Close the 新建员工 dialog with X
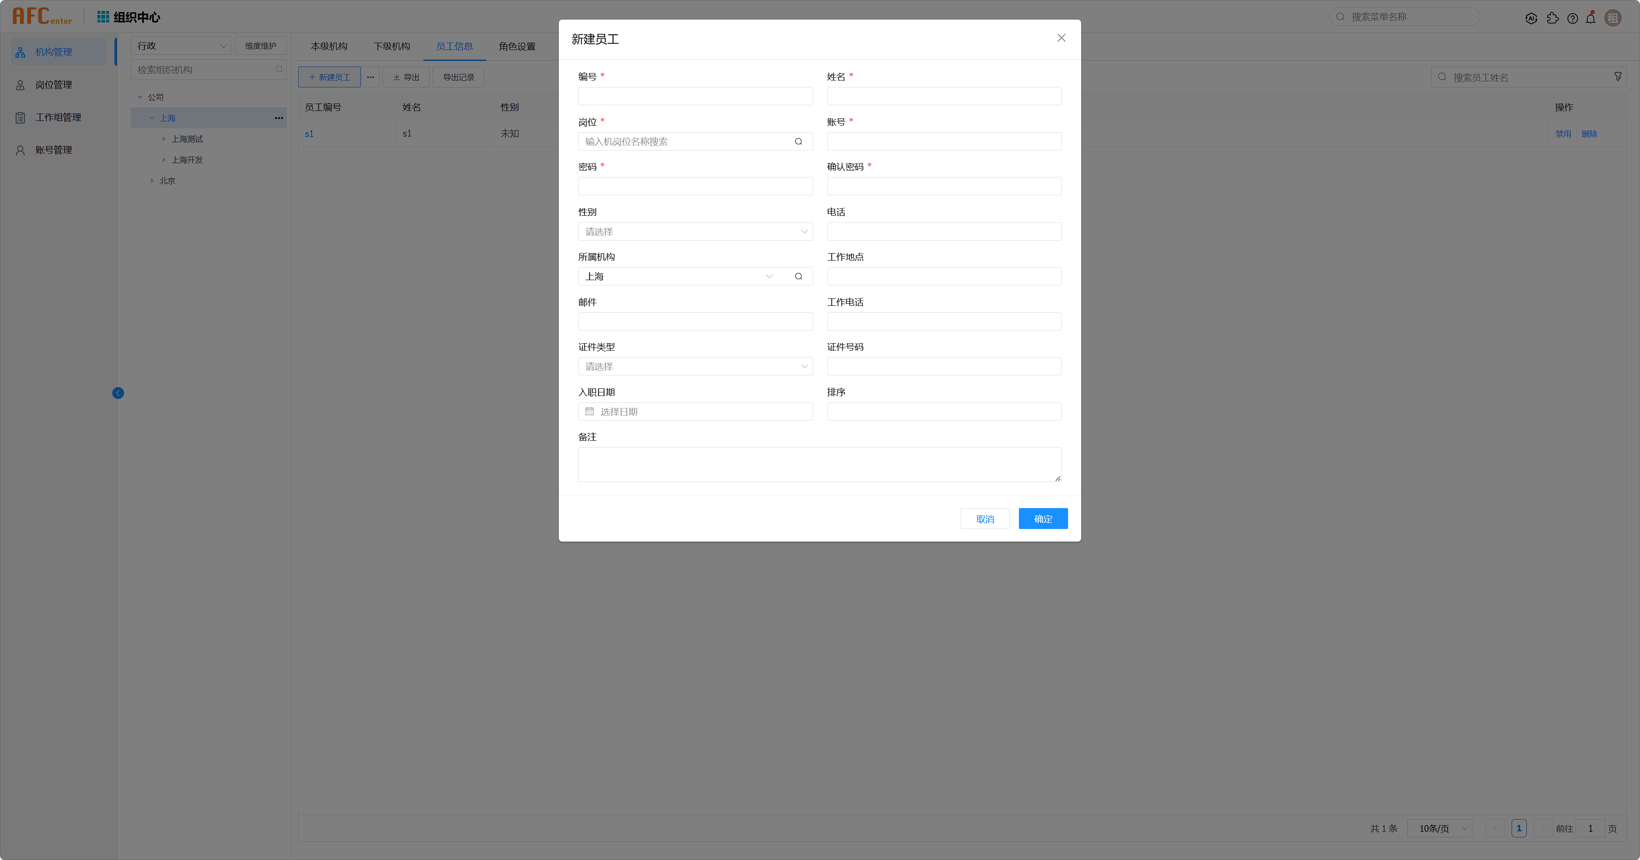 1061,38
